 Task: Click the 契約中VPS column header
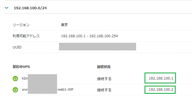(x=21, y=67)
